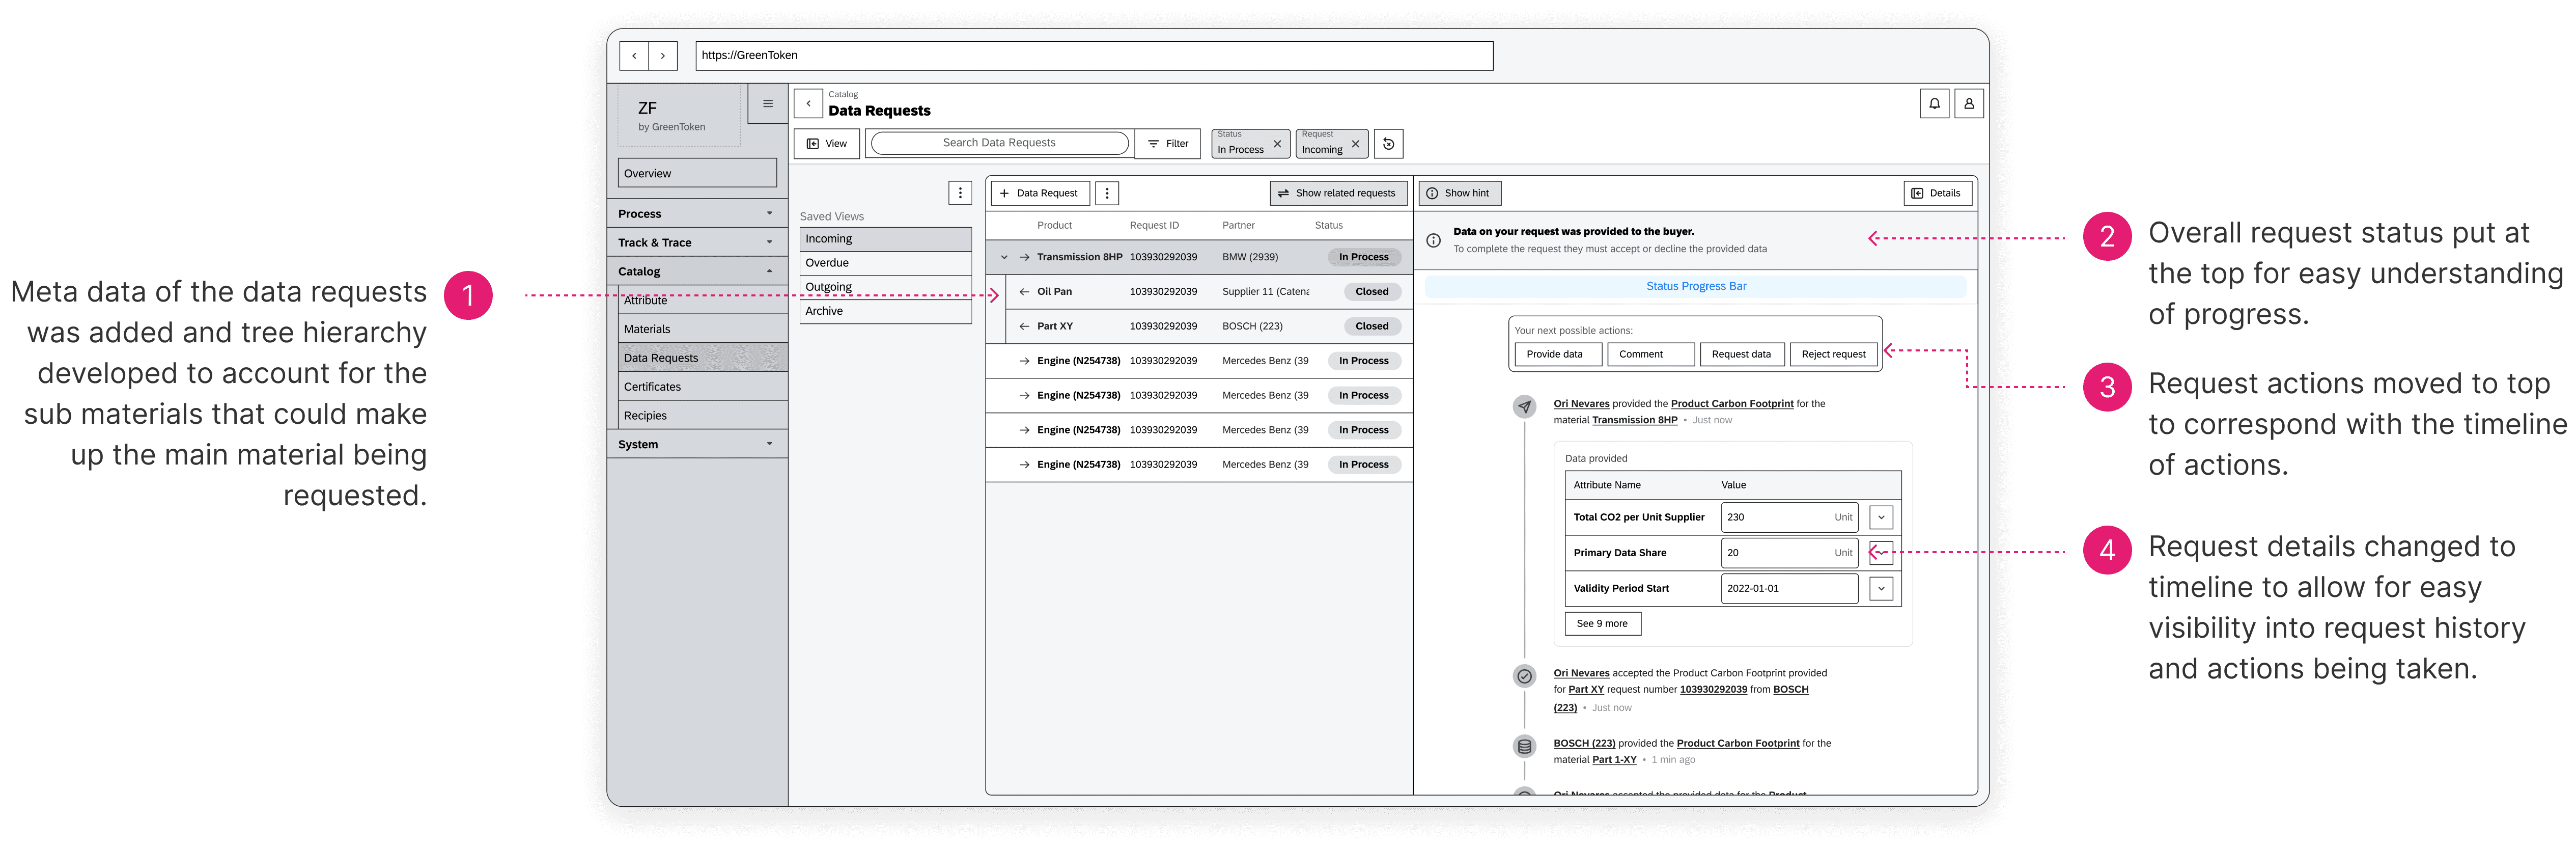Click the browser forward arrow
This screenshot has height=847, width=2576.
(663, 56)
